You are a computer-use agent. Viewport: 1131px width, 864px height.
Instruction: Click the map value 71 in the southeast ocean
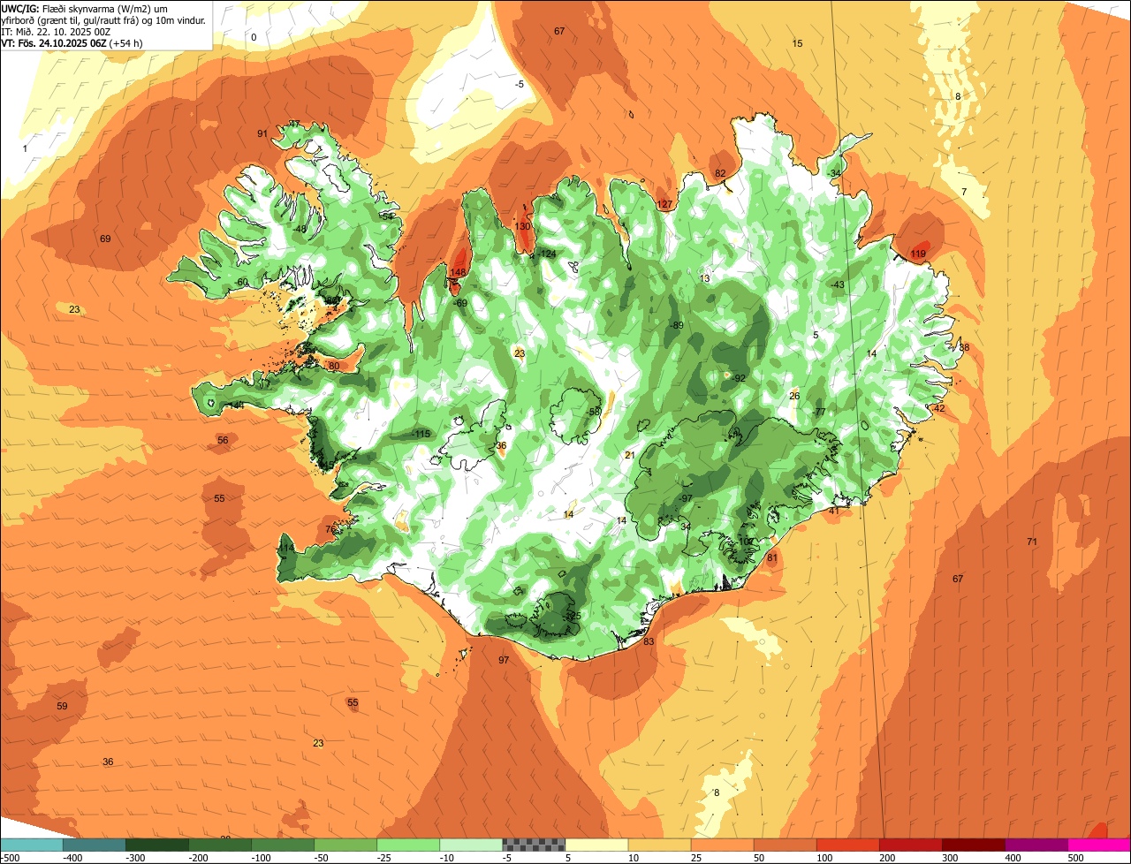click(x=1032, y=542)
